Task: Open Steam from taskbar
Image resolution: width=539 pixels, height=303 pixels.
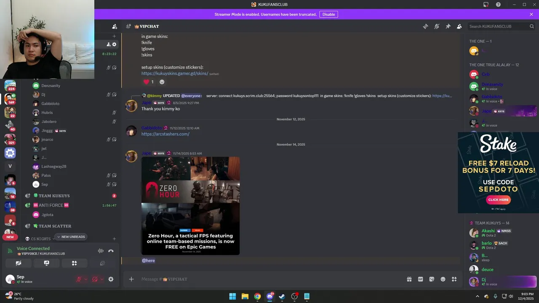Action: click(x=282, y=296)
